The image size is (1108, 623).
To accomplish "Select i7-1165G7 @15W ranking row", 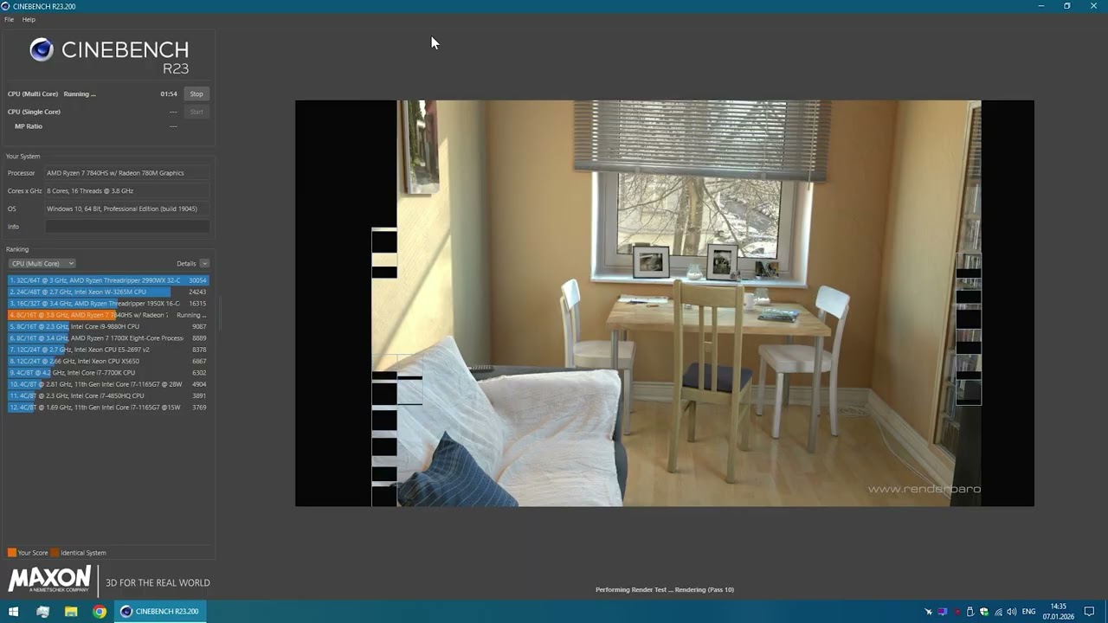I will [108, 408].
